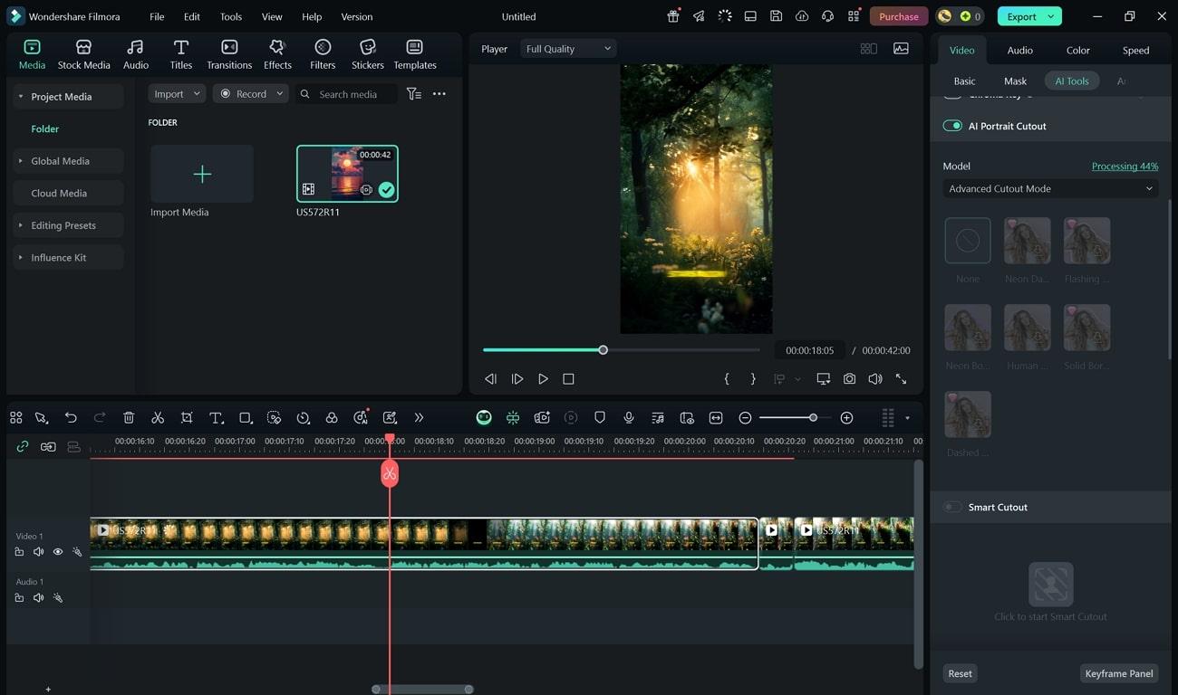Open the File menu
The width and height of the screenshot is (1178, 695).
coord(157,16)
